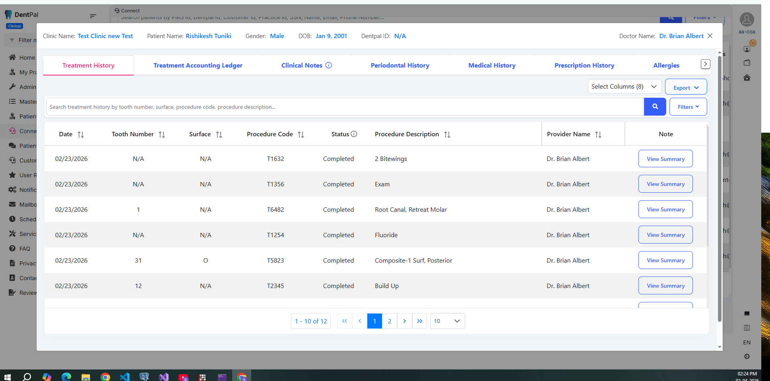This screenshot has width=770, height=381.
Task: Sort table by Date column arrows
Action: [x=81, y=135]
